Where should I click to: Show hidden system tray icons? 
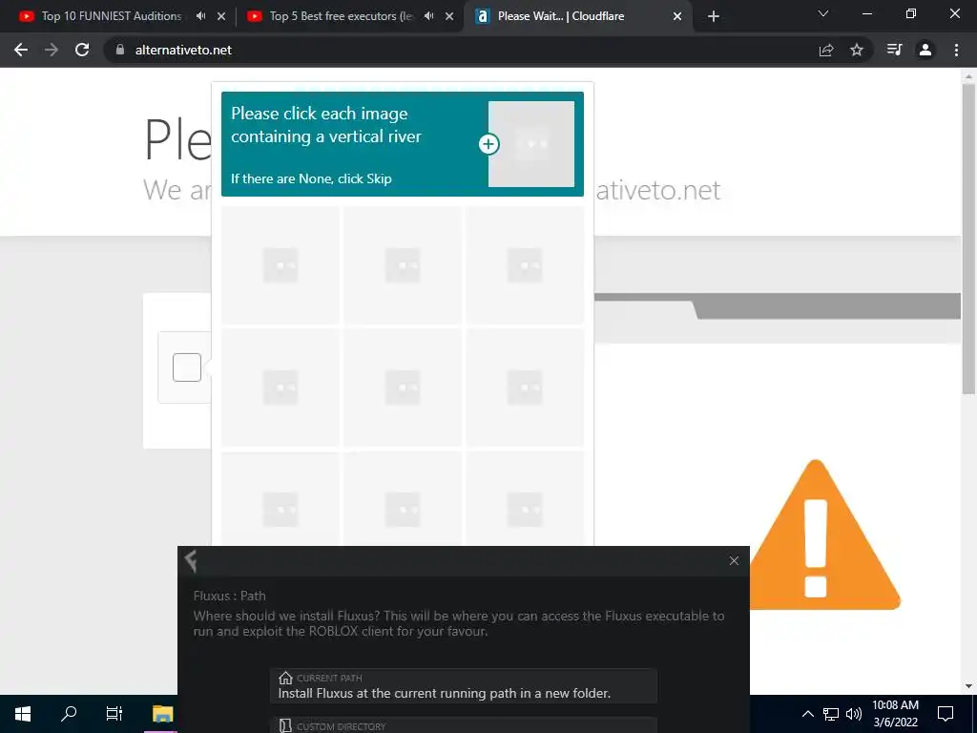click(x=807, y=714)
